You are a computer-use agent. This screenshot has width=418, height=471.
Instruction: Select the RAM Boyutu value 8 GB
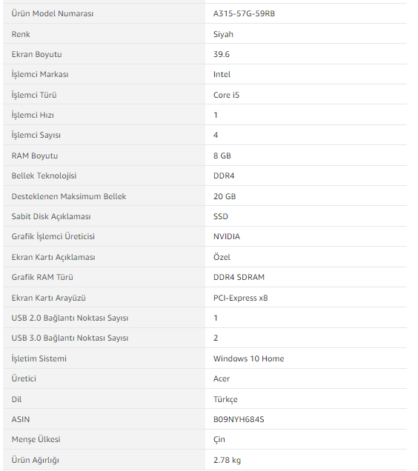tap(222, 156)
